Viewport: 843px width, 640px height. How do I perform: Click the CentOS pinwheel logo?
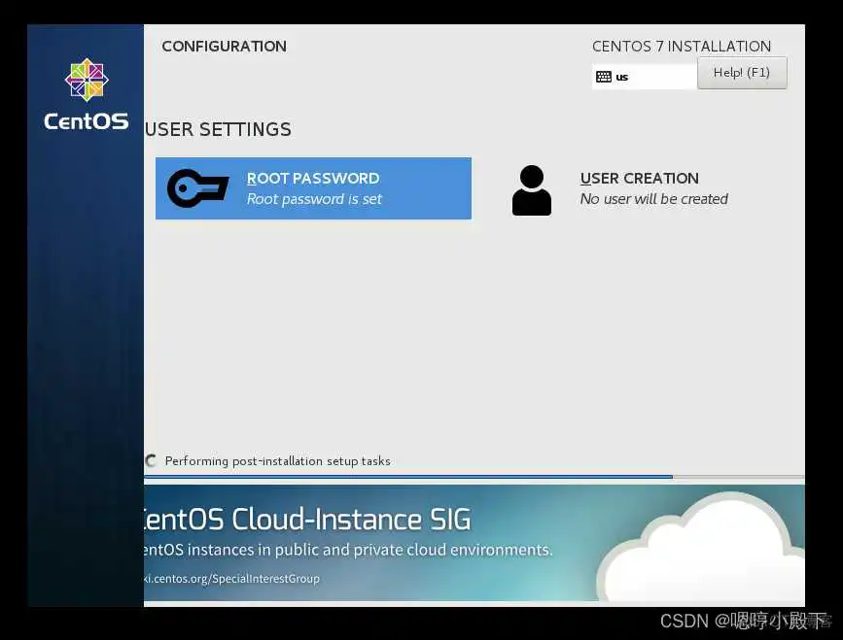pos(86,80)
